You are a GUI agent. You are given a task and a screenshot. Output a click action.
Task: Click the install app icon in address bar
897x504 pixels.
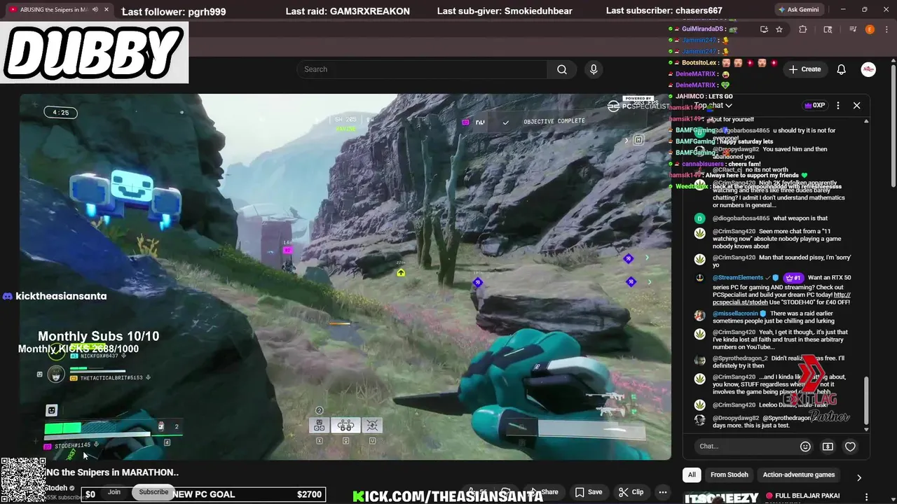764,29
